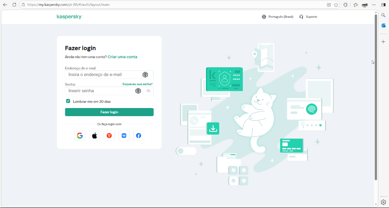Click the headset icon beside Suporte

click(301, 17)
